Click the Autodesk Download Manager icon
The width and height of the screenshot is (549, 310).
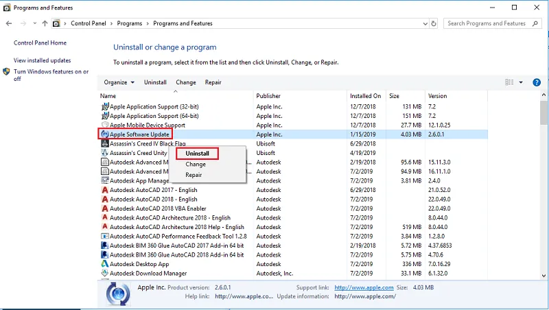[x=104, y=273]
